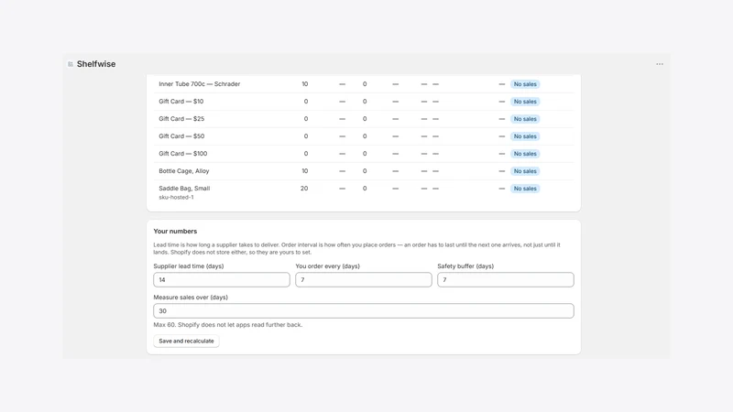This screenshot has height=412, width=733.
Task: Click the No sales badge for Gift Card $100
Action: tap(525, 154)
